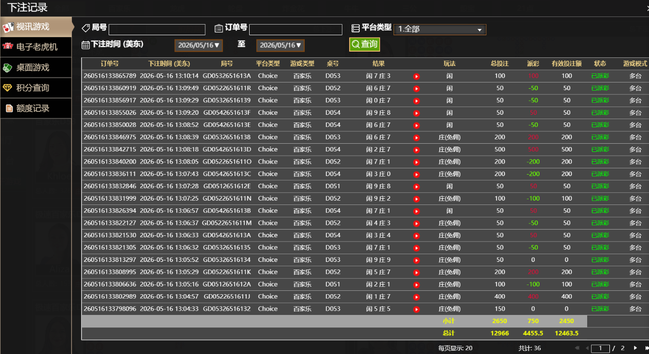This screenshot has height=354, width=649.
Task: Click the 小计 subtotal label
Action: click(x=449, y=321)
